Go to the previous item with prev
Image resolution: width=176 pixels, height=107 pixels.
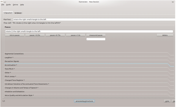coord(167,101)
